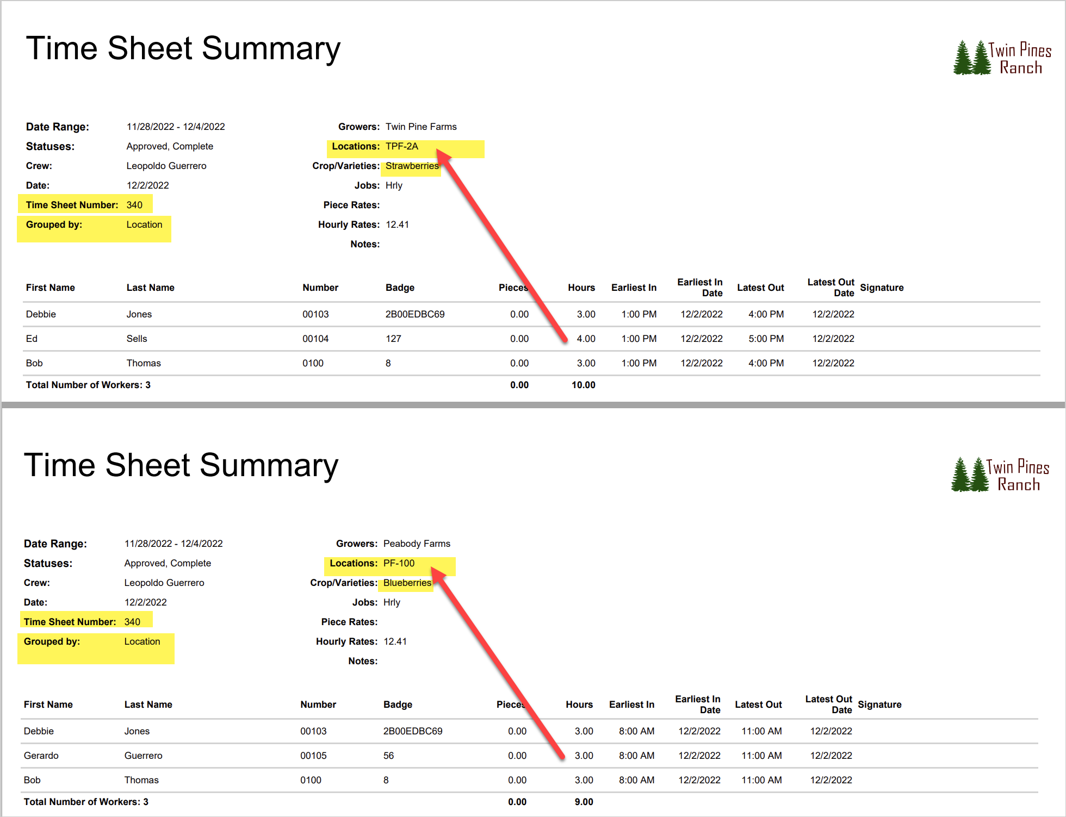Click the Twin Pines Ranch logo on second report
The image size is (1066, 817).
coord(1000,475)
